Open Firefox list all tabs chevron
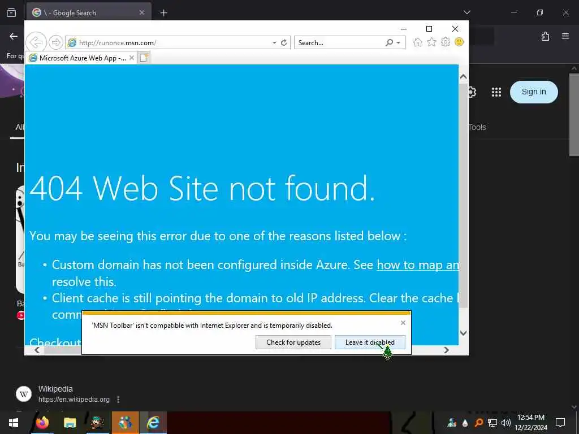 pyautogui.click(x=466, y=12)
